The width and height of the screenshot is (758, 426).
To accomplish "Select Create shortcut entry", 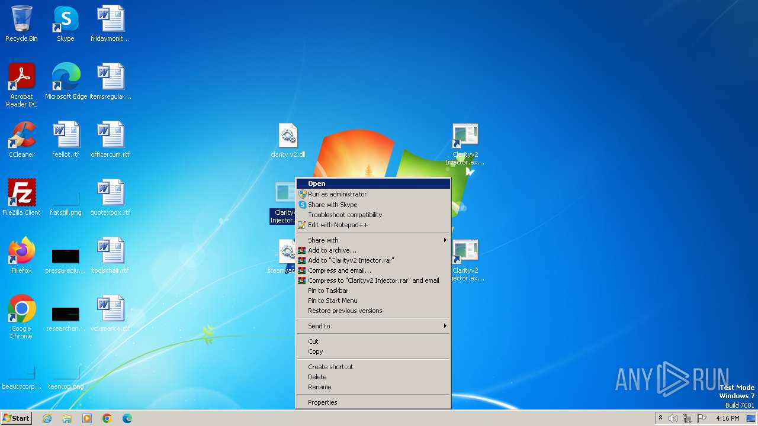I will point(373,367).
